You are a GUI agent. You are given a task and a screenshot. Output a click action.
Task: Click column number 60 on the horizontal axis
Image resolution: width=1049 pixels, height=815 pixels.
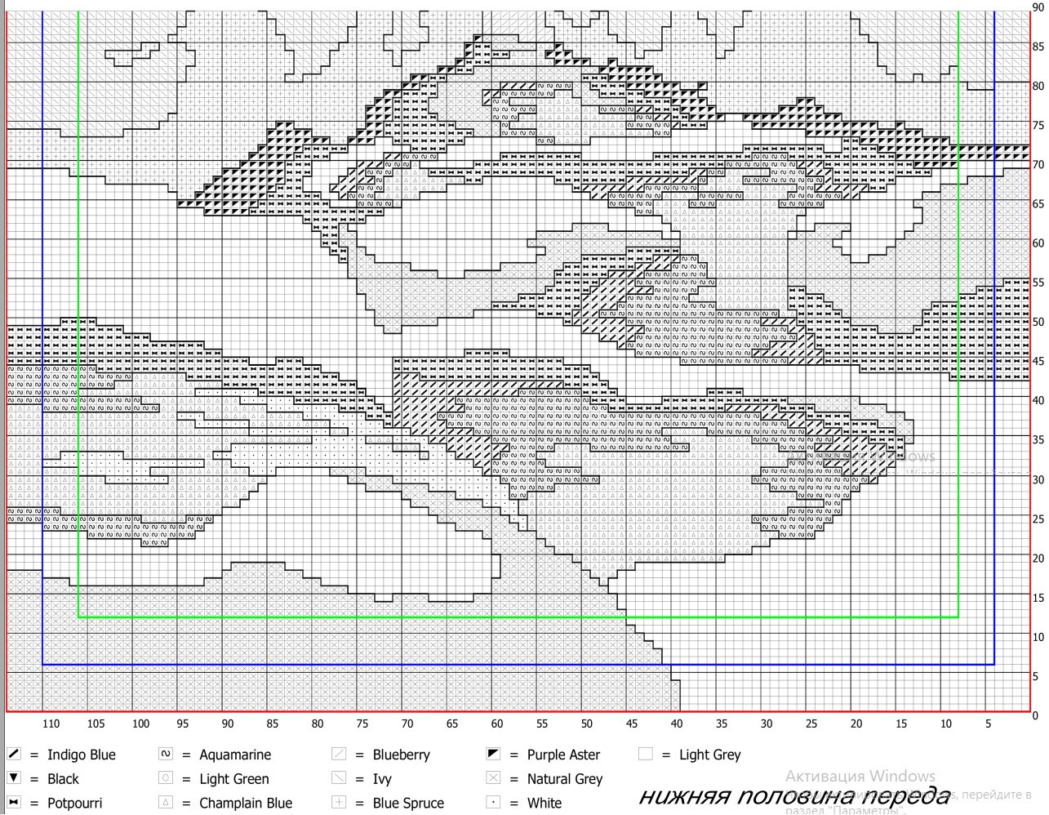tap(496, 724)
